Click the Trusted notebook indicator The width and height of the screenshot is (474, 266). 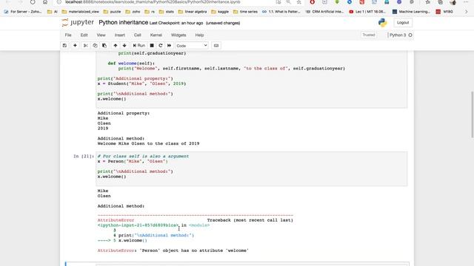369,35
